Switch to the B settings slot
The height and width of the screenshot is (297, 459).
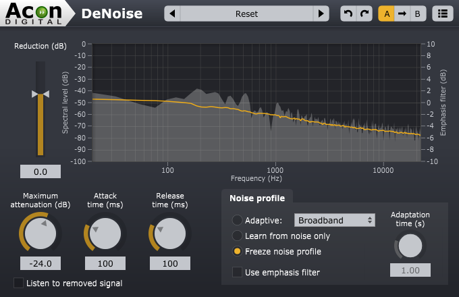(x=417, y=13)
